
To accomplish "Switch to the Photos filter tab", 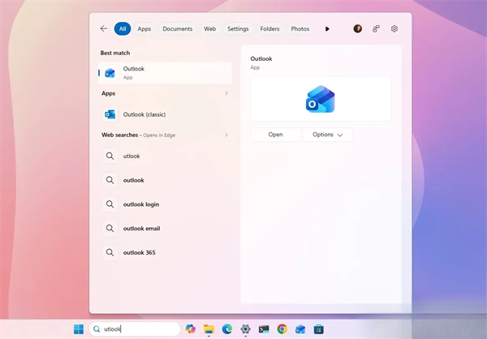I will coord(300,29).
